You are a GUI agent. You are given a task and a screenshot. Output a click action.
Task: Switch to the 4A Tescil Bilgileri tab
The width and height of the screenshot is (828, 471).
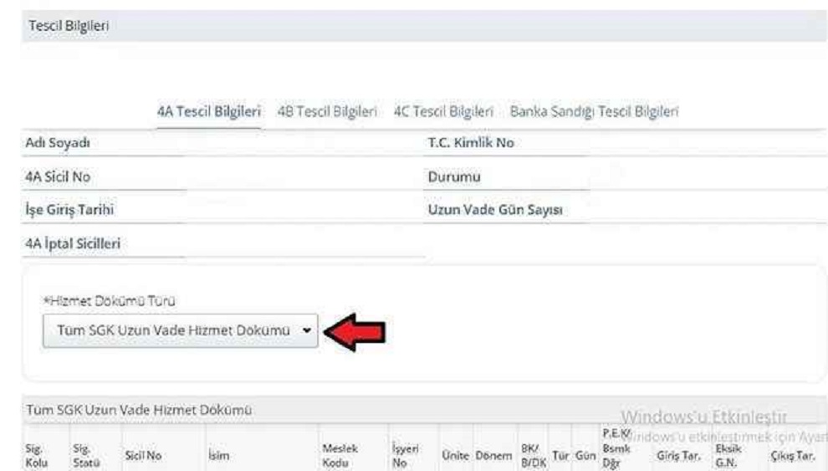point(209,111)
